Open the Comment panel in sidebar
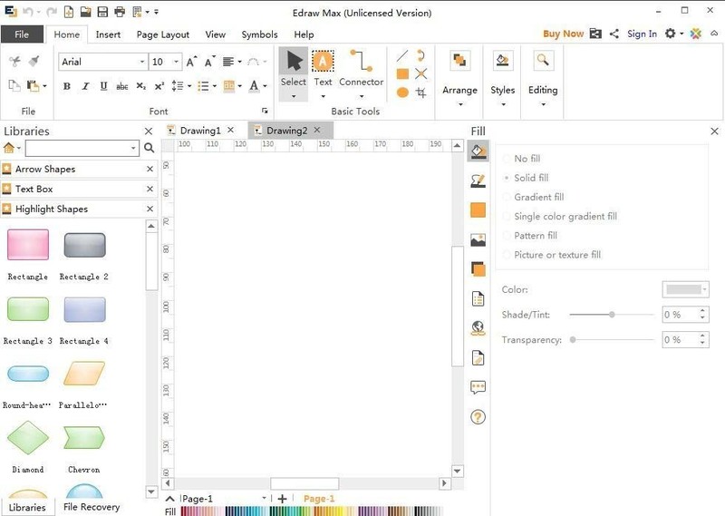This screenshot has width=725, height=516. click(478, 387)
